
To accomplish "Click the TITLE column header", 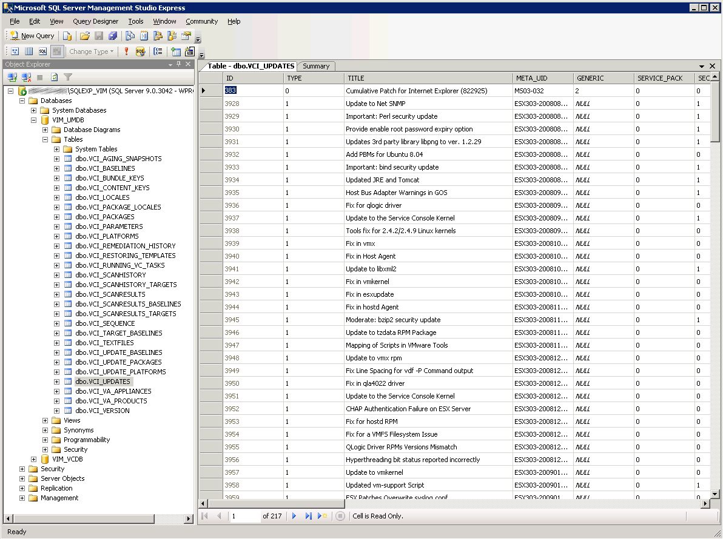I will point(428,78).
